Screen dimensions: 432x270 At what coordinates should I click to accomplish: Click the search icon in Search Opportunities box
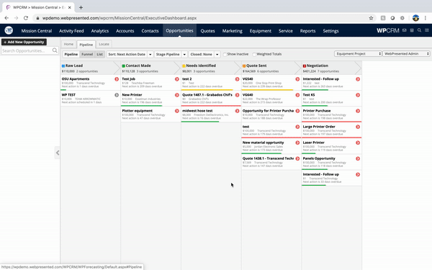click(x=55, y=50)
